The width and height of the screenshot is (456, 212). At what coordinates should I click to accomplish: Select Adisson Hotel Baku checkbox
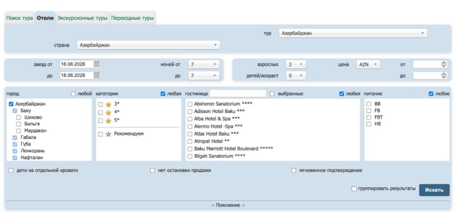click(190, 111)
